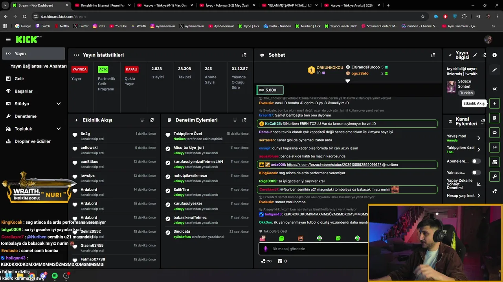This screenshot has height=282, width=503.
Task: Click the capture frame icon in the right sidebar
Action: [x=494, y=89]
